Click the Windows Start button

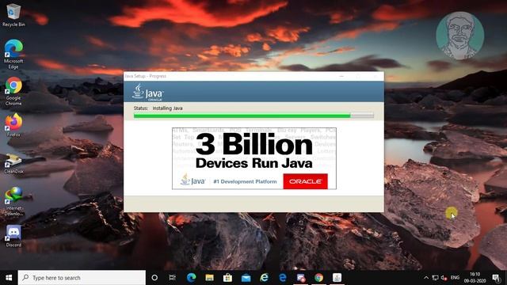[9, 278]
